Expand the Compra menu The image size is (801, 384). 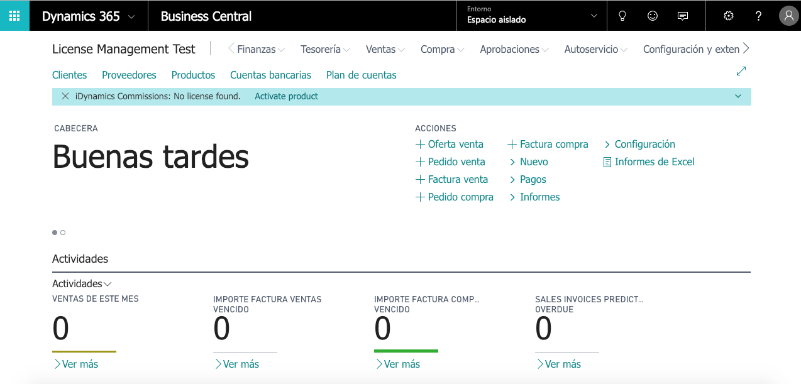pyautogui.click(x=443, y=49)
